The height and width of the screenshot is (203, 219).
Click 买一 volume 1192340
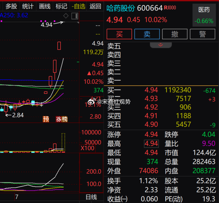click(178, 90)
